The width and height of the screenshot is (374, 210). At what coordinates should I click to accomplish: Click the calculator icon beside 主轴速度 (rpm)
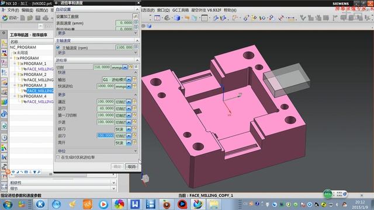tap(136, 47)
